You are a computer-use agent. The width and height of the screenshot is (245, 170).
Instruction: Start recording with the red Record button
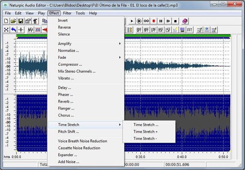154,21
